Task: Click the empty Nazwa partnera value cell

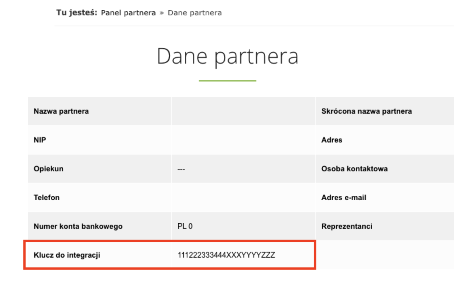Action: pyautogui.click(x=243, y=111)
